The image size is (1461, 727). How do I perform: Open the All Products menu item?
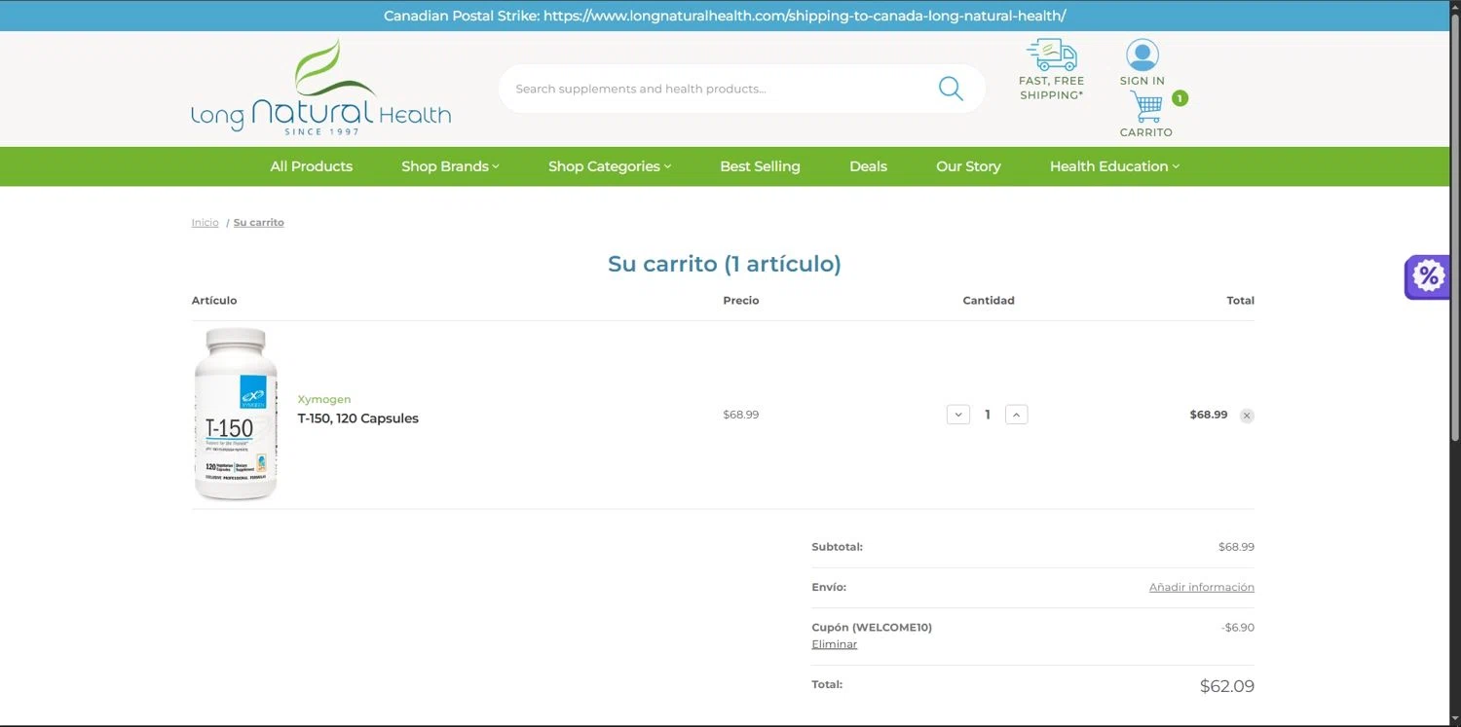(x=312, y=166)
